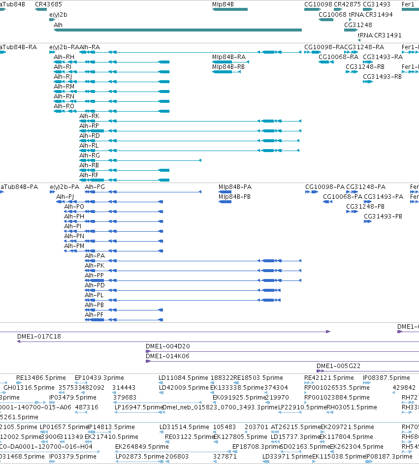The width and height of the screenshot is (419, 464).
Task: Select the Alh-RO transcript label
Action: click(64, 106)
